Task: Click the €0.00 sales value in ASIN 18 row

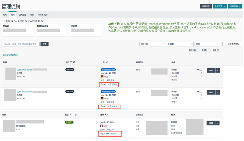Action: click(x=199, y=92)
